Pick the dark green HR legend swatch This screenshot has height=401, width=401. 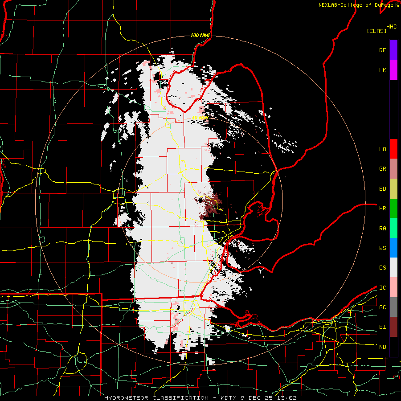point(393,209)
